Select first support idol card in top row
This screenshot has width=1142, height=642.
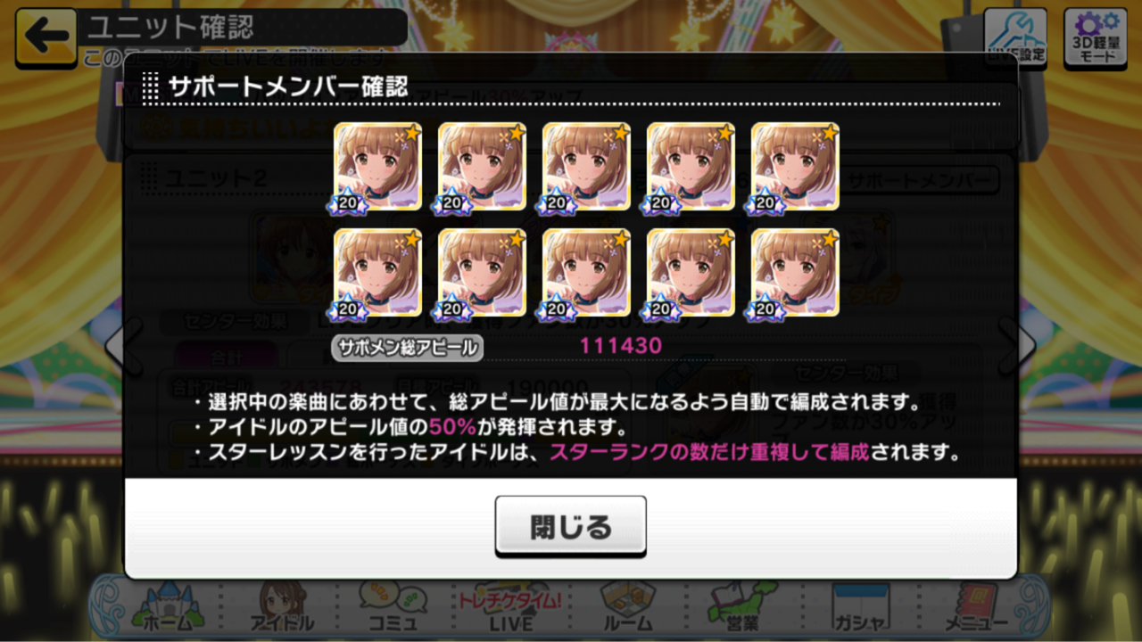(377, 168)
